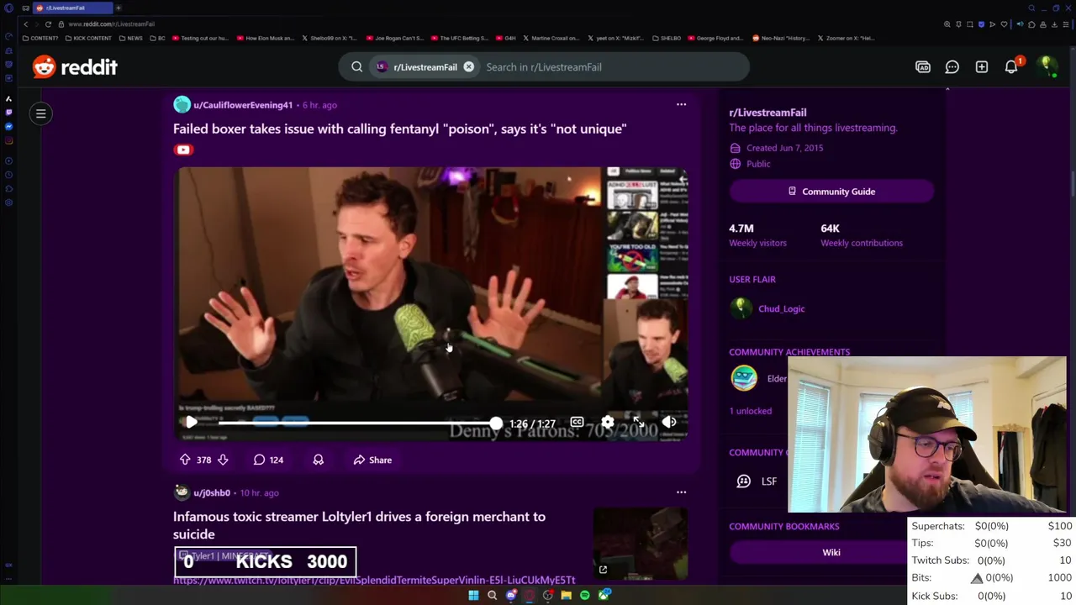Screen dimensions: 1076x605
Task: Open the CONTENT? bookmarks folder
Action: point(40,38)
